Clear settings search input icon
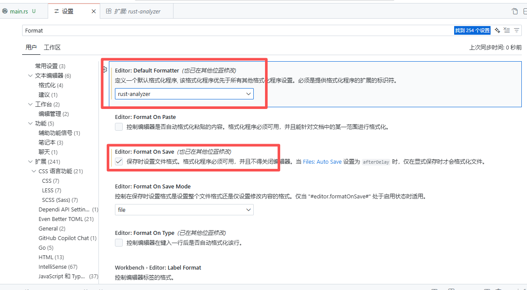Viewport: 527px width, 290px height. [507, 30]
